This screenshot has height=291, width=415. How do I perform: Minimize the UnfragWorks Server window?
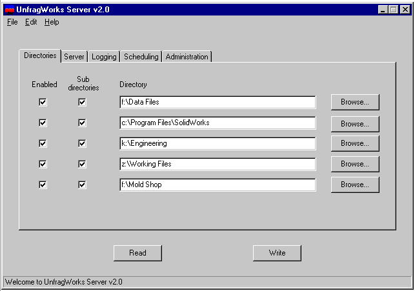[383, 10]
